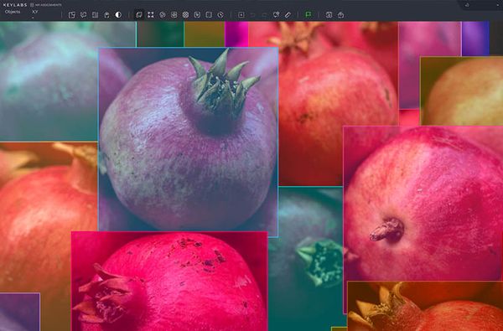Open the Objects tab

click(13, 12)
